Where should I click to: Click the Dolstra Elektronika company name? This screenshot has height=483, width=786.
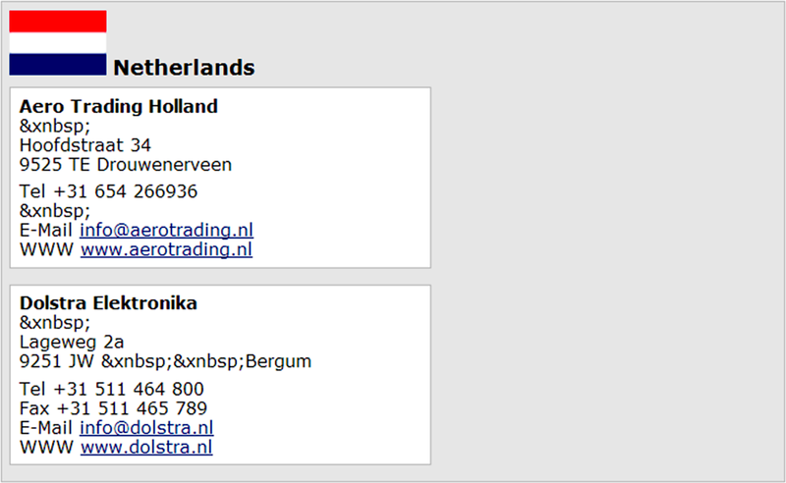coord(108,303)
